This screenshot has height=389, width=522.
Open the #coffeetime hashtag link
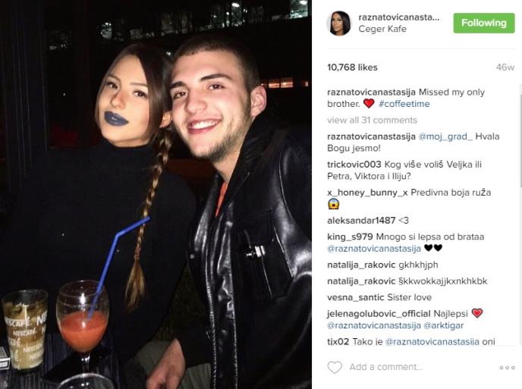point(404,104)
